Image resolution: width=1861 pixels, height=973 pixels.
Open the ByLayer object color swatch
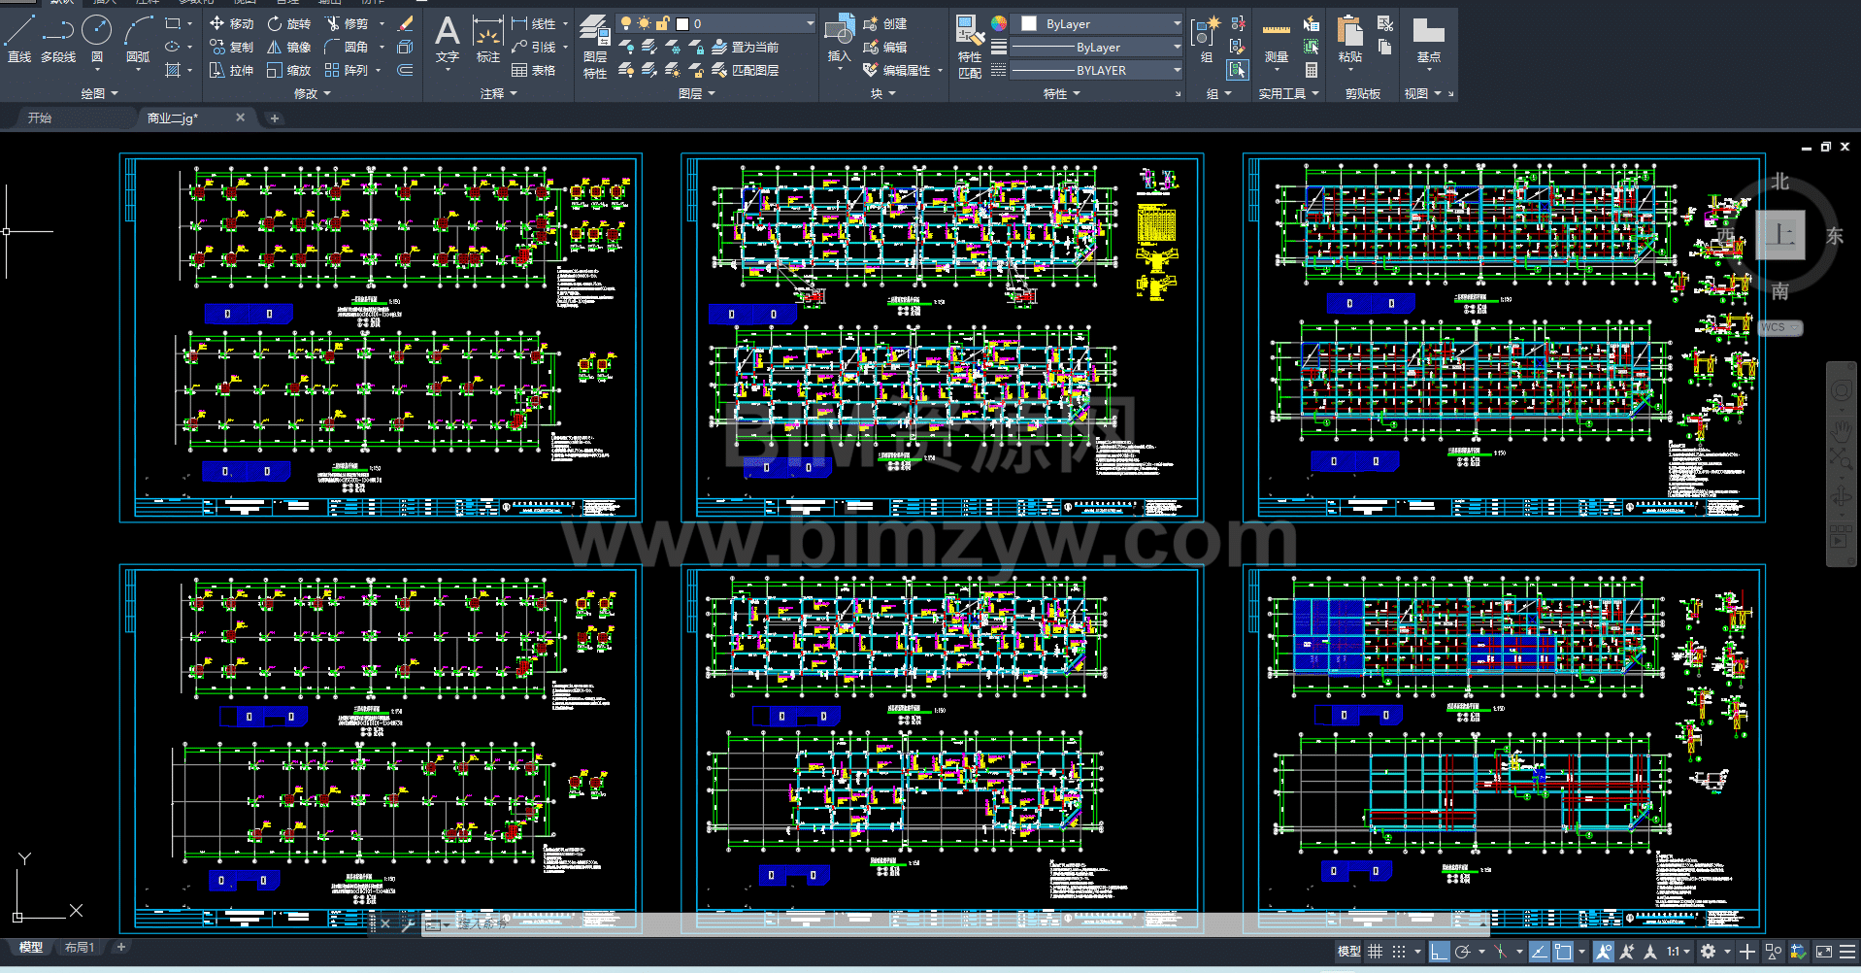(x=1097, y=23)
